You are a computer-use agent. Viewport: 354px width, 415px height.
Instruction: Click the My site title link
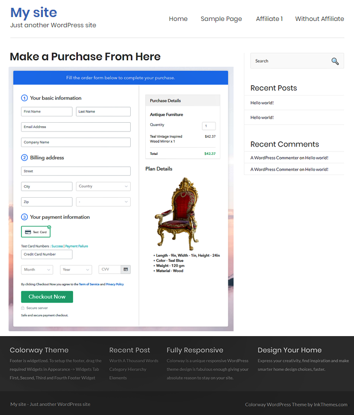pyautogui.click(x=34, y=13)
